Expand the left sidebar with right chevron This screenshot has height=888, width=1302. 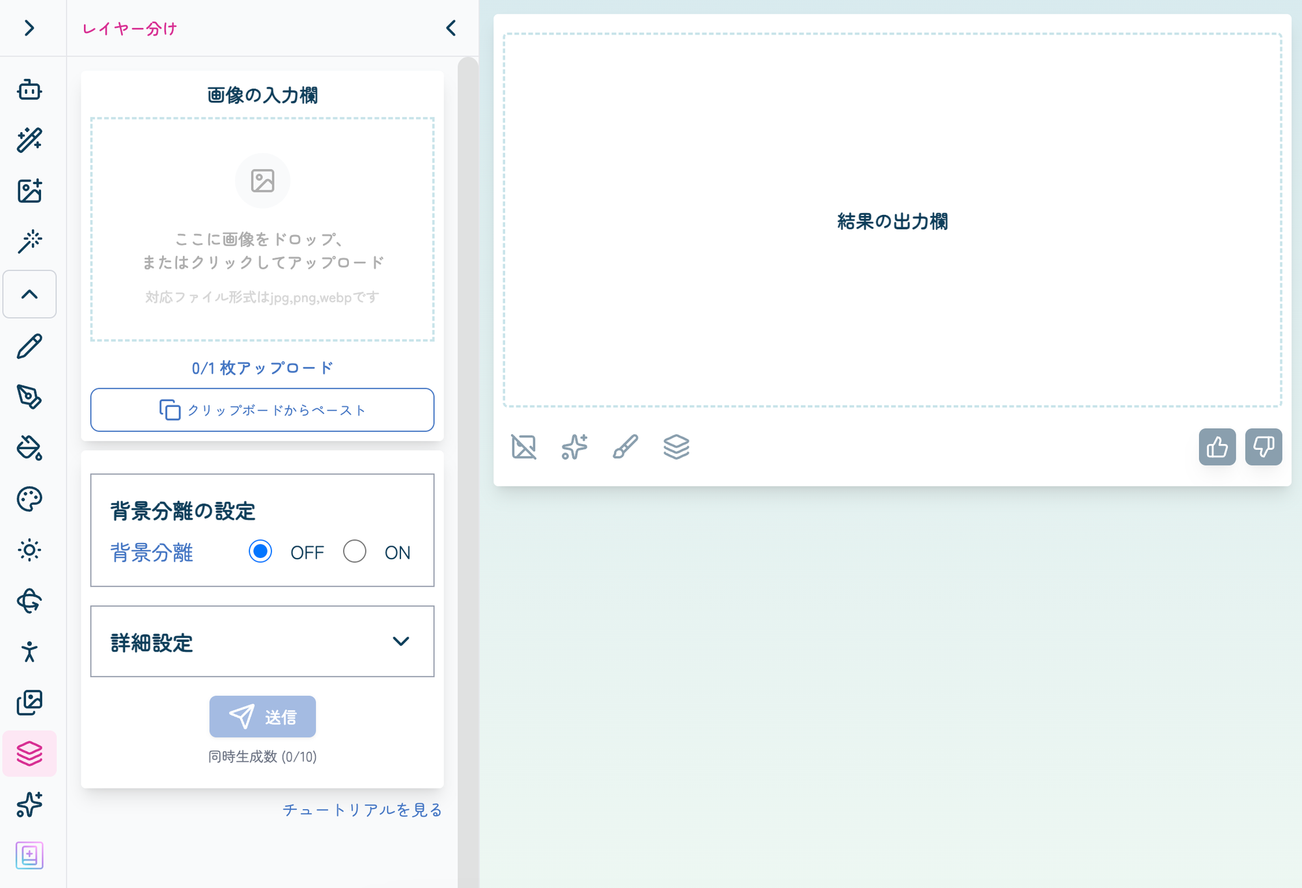click(x=29, y=28)
